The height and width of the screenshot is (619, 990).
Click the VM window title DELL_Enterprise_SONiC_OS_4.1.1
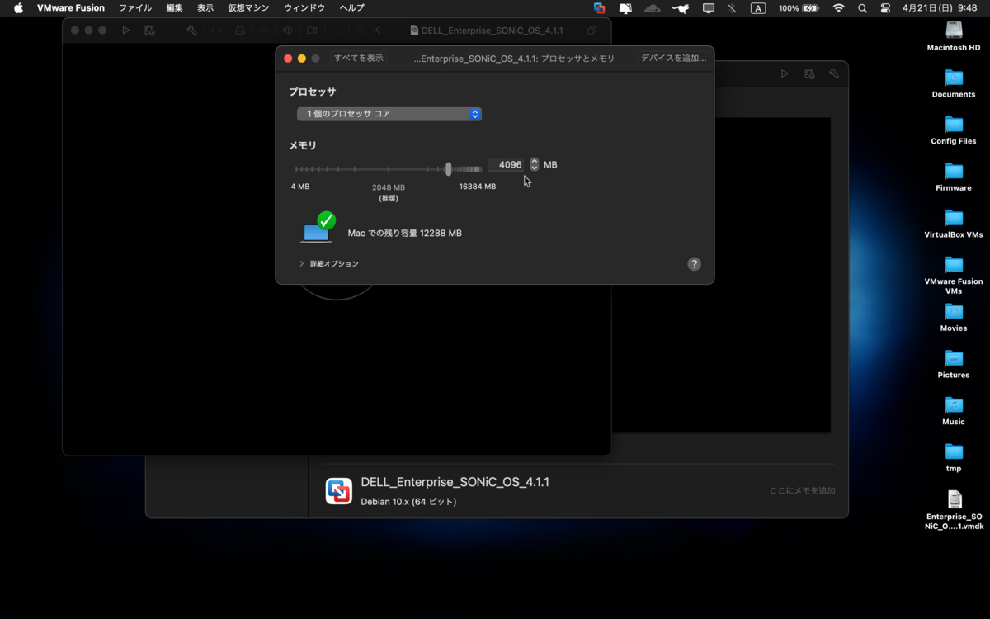tap(492, 31)
